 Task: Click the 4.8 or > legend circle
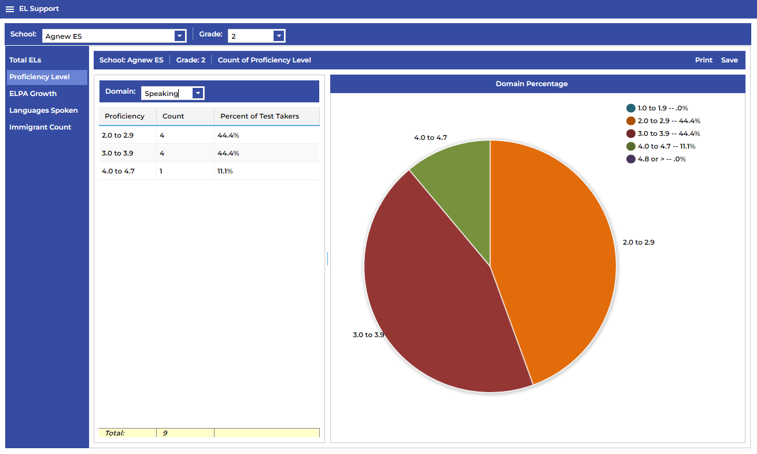pos(631,159)
